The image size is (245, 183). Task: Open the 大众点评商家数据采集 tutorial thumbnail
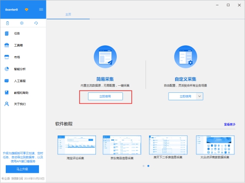point(215,145)
